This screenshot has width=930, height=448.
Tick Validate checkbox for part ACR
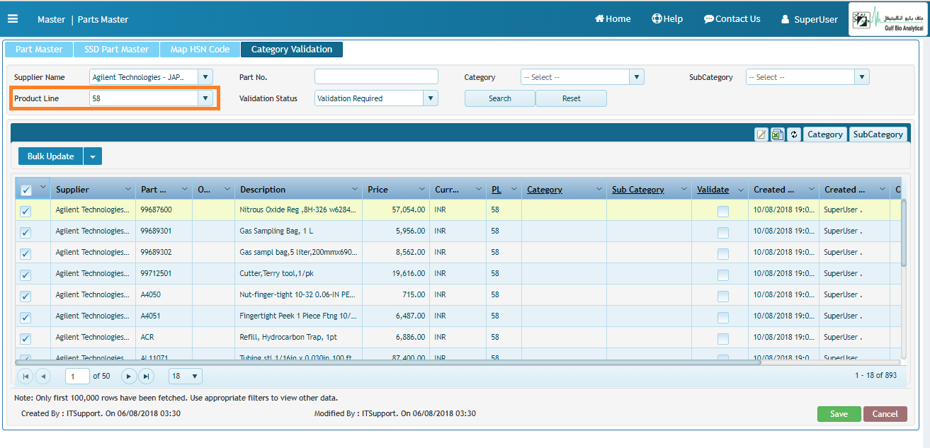coord(722,339)
